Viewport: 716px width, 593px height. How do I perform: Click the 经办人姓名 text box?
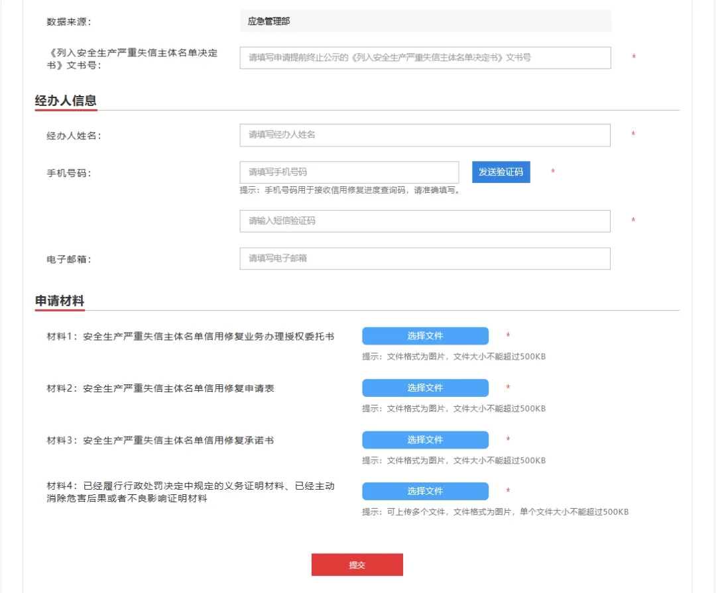(425, 135)
